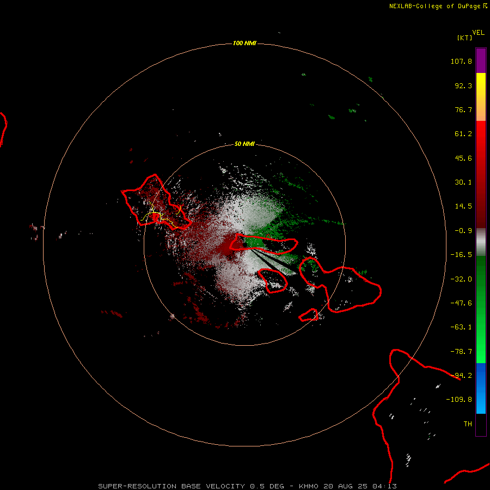Image resolution: width=490 pixels, height=490 pixels.
Task: Click the 30.1 legend value
Action: [463, 182]
